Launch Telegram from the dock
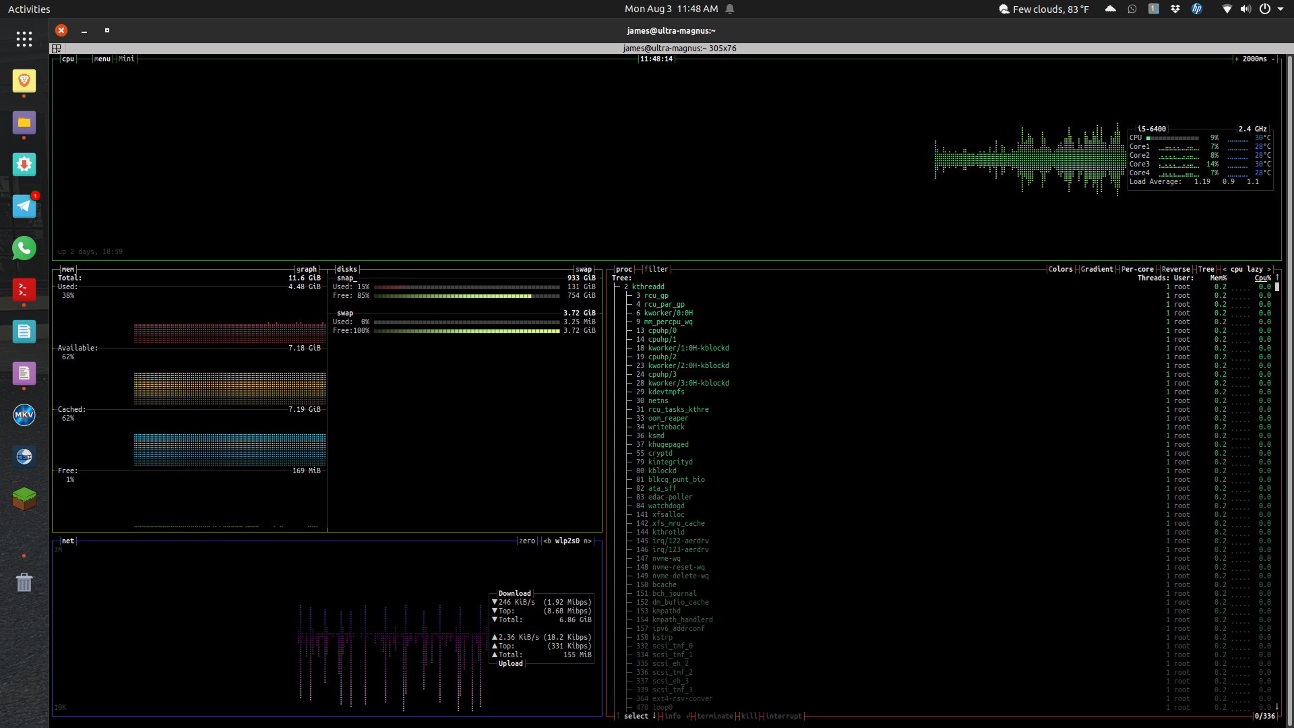1294x728 pixels. tap(24, 206)
